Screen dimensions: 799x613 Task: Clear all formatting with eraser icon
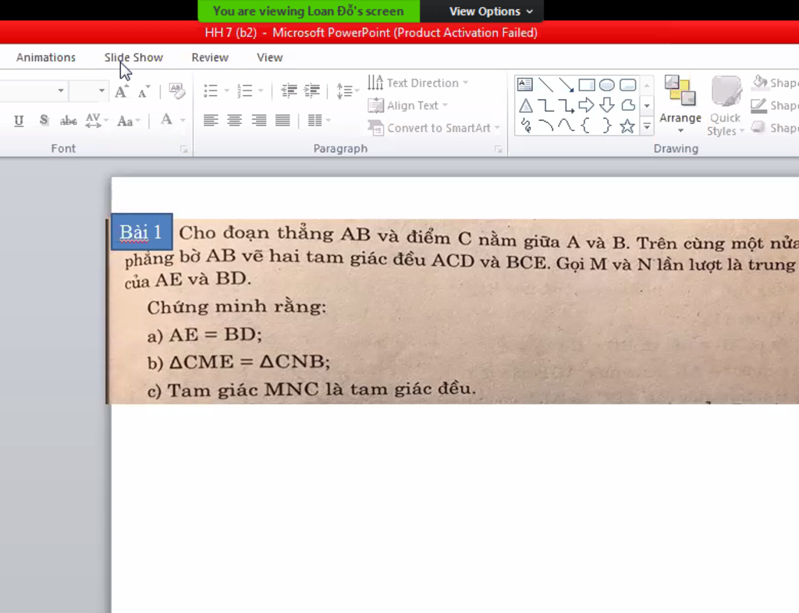176,91
